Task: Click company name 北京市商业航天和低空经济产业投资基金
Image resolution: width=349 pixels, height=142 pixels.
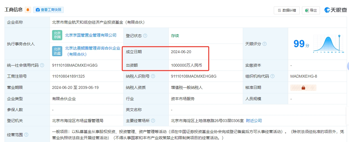Action: click(x=98, y=22)
